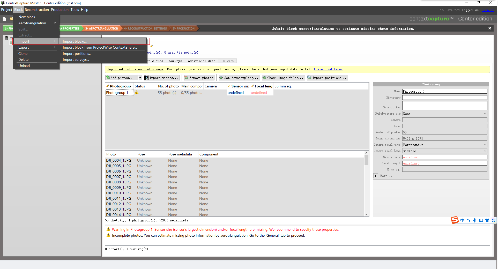498x269 pixels.
Task: Click the Open project folder icon
Action: pyautogui.click(x=12, y=19)
